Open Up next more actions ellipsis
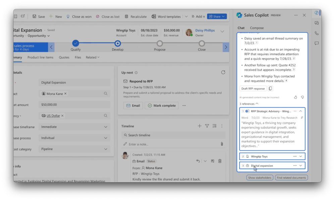The image size is (335, 200). pyautogui.click(x=184, y=106)
